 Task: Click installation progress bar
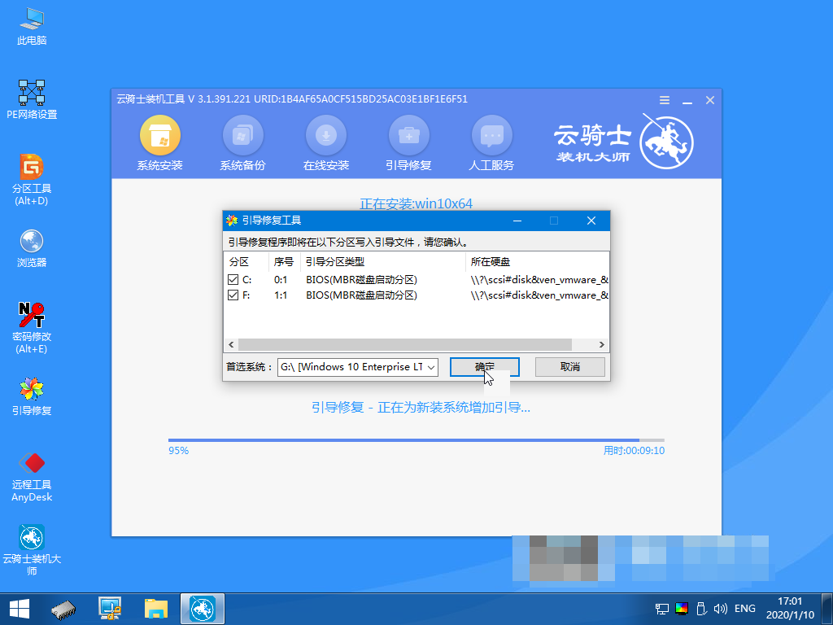pyautogui.click(x=416, y=440)
